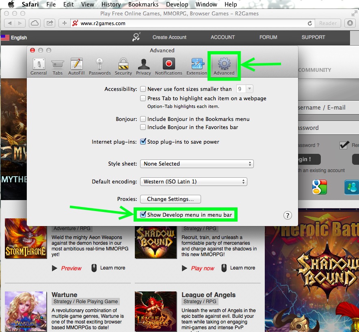Open the Passwords preferences pane
The height and width of the screenshot is (332, 359).
click(x=99, y=67)
